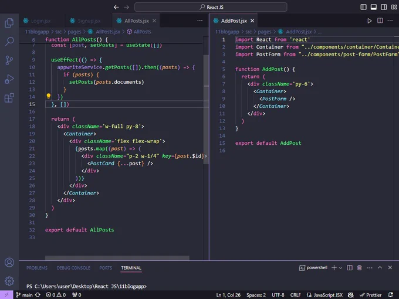The width and height of the screenshot is (399, 299).
Task: Open remote window from status bar
Action: [6, 295]
